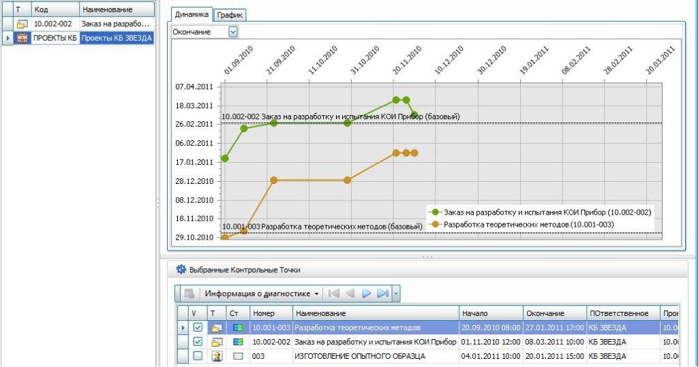
Task: Click V column header in bottom table
Action: click(198, 313)
